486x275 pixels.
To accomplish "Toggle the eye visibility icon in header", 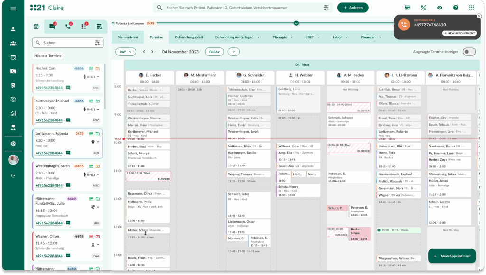I will 439,8.
